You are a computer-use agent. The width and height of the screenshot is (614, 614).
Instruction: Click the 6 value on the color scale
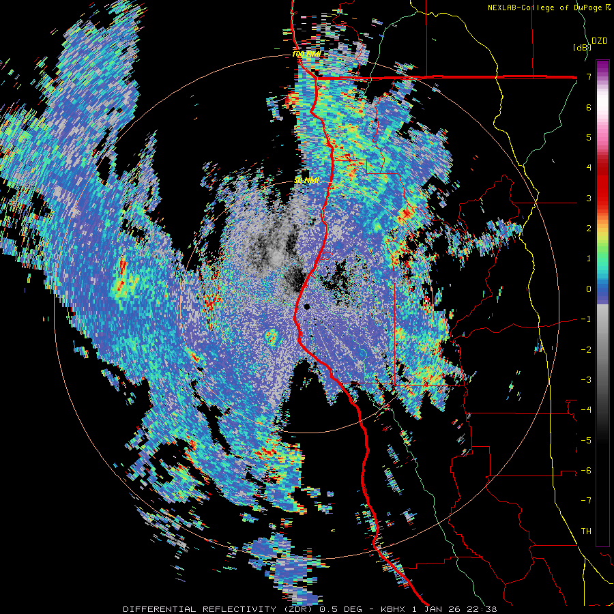click(589, 107)
